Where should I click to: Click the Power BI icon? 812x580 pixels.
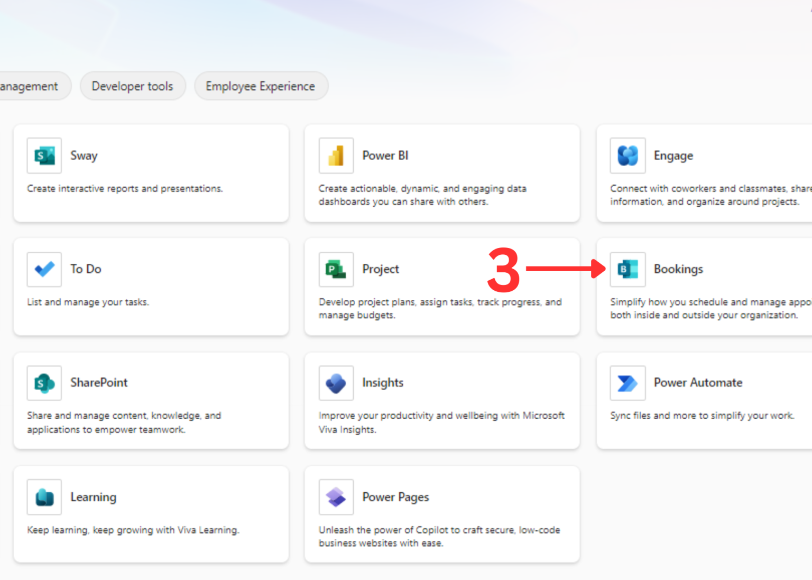pos(336,155)
